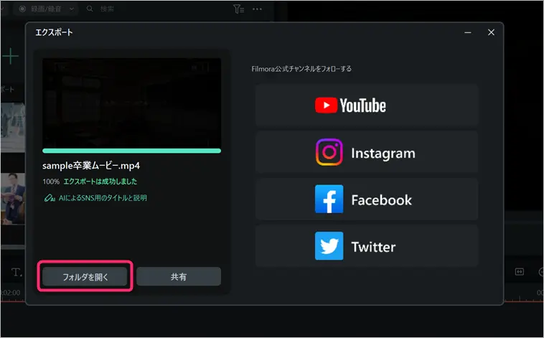Click the sample卒業ムービー.mp4 file name
The height and width of the screenshot is (338, 544).
tap(91, 166)
